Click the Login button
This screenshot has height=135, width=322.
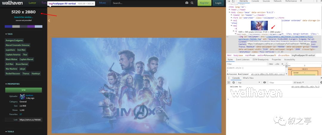(x=218, y=3)
